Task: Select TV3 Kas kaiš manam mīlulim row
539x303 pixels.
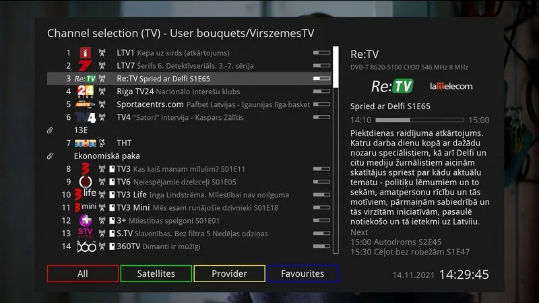Action: tap(189, 169)
